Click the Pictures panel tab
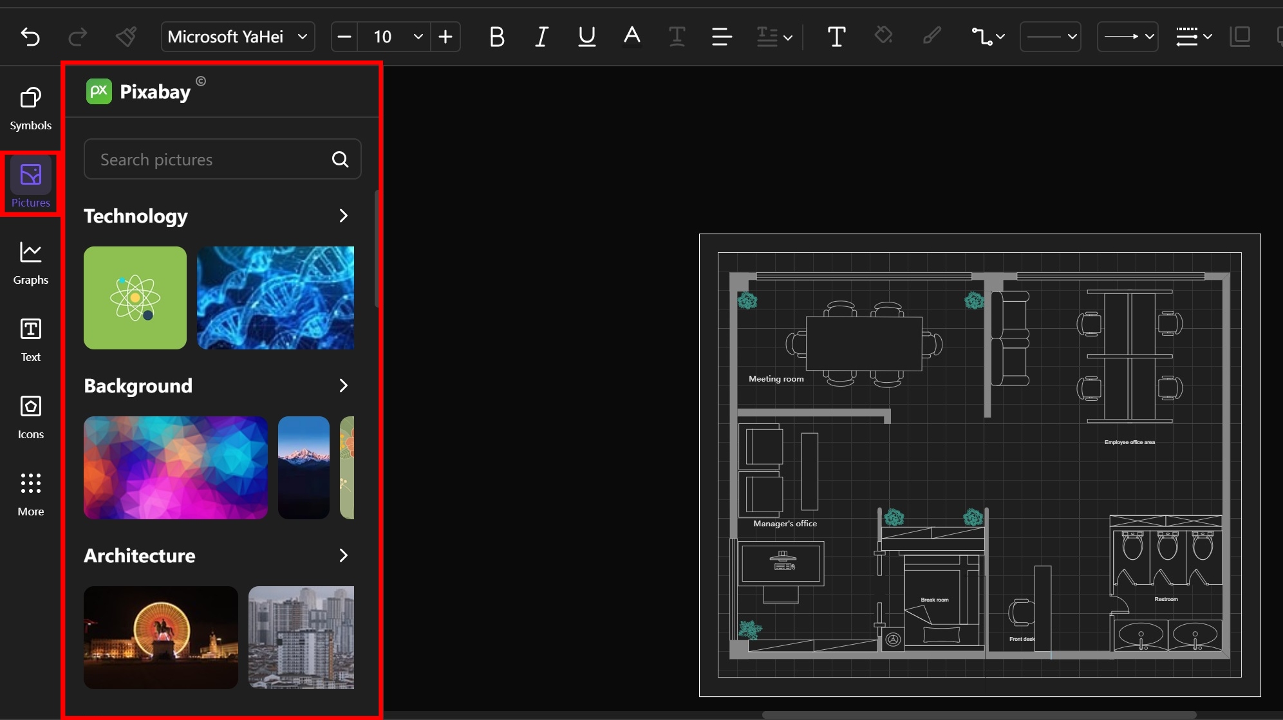1283x720 pixels. pos(29,184)
